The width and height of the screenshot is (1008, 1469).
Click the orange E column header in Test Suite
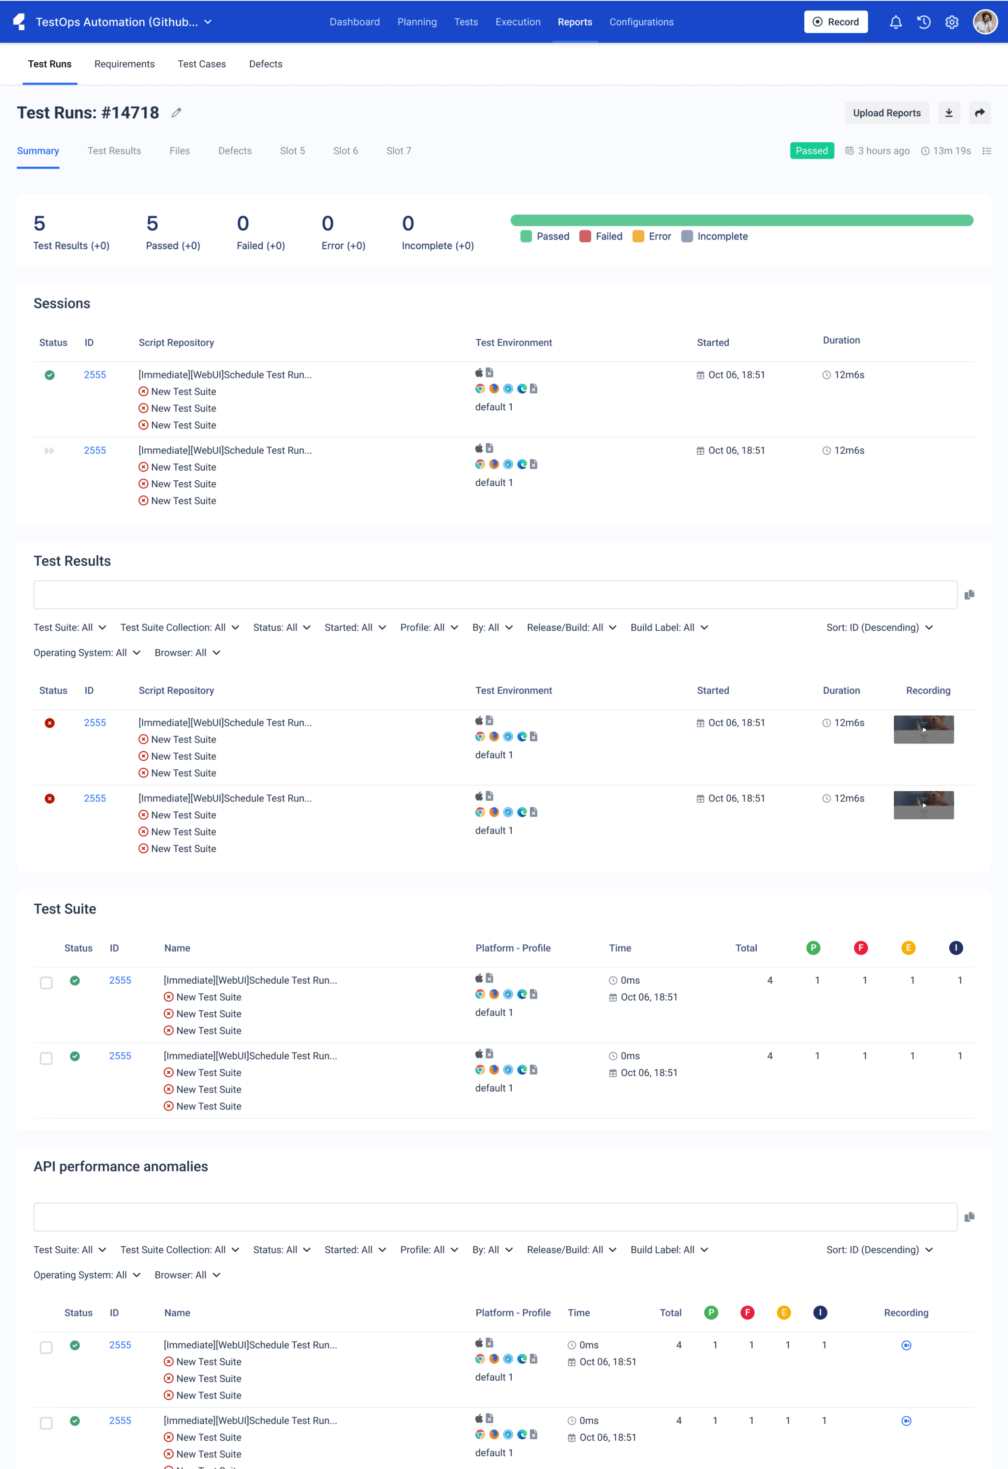point(908,948)
